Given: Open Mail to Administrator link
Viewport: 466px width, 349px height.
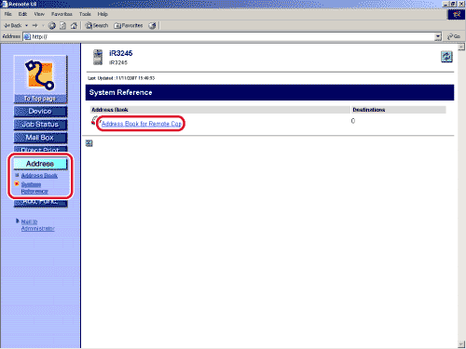Looking at the screenshot, I should (x=37, y=225).
